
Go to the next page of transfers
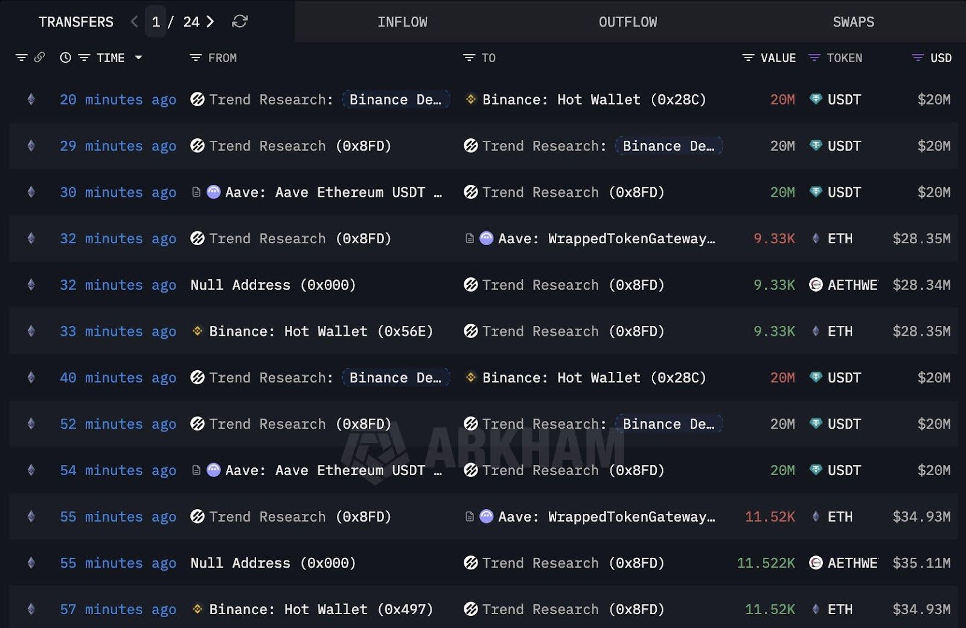(210, 22)
